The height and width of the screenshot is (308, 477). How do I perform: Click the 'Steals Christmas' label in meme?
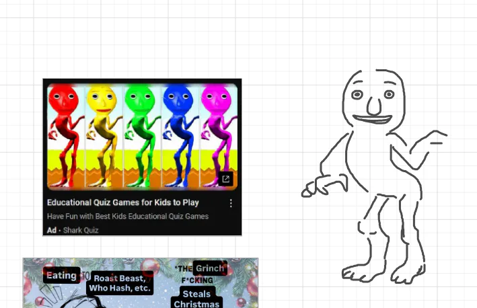click(196, 299)
